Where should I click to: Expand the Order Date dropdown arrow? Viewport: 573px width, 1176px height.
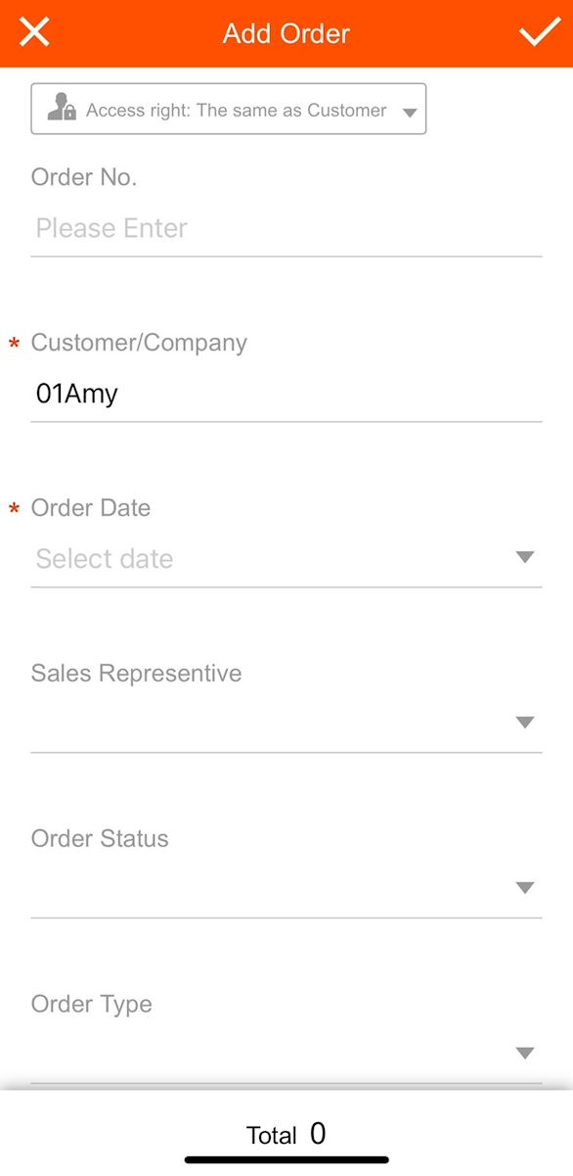coord(525,557)
